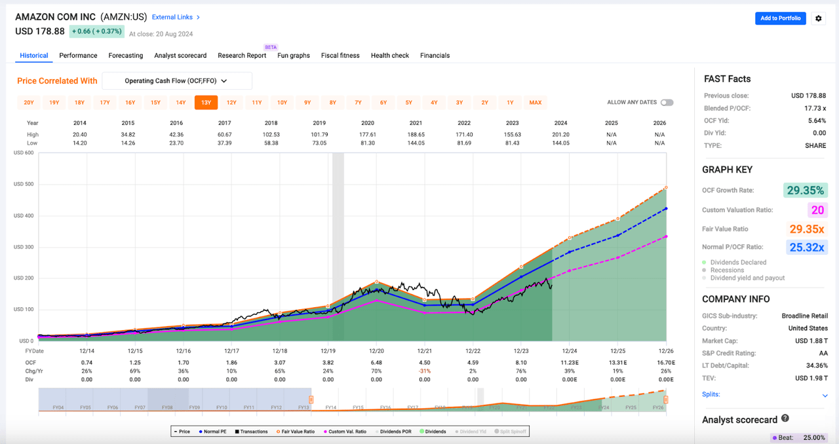Open Operating Cash Flow correlation dropdown
Viewport: 839px width, 444px height.
coord(177,81)
